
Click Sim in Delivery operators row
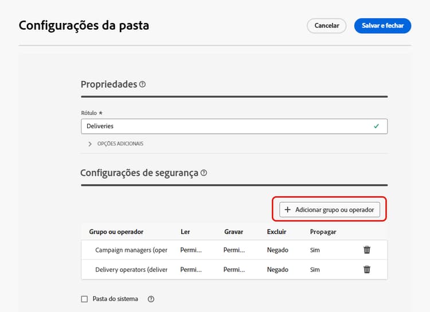click(x=315, y=270)
